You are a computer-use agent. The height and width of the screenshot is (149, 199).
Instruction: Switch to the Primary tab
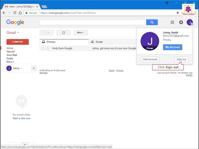click(x=64, y=42)
